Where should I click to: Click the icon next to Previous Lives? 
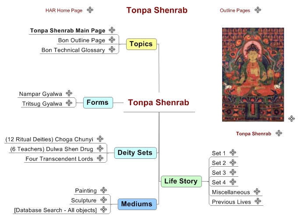(x=258, y=201)
